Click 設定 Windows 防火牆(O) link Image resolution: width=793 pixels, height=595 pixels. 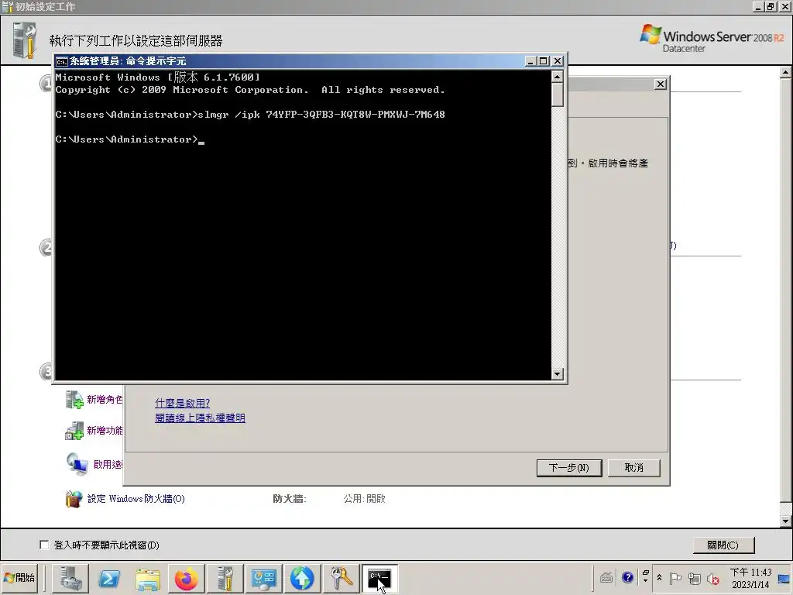[x=136, y=498]
